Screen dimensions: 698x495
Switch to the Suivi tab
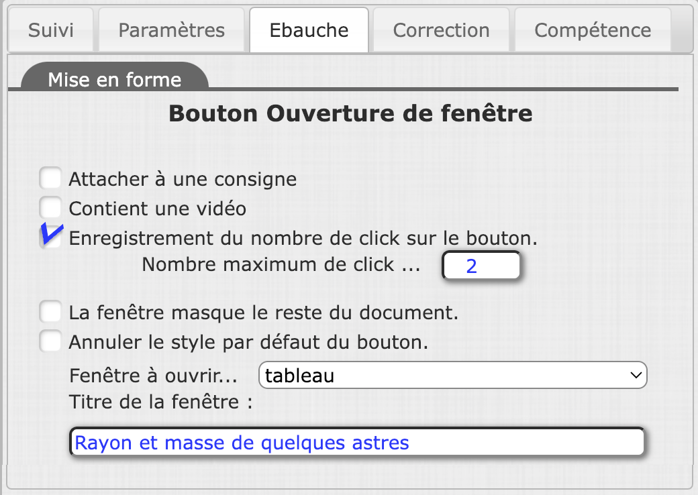pos(51,30)
